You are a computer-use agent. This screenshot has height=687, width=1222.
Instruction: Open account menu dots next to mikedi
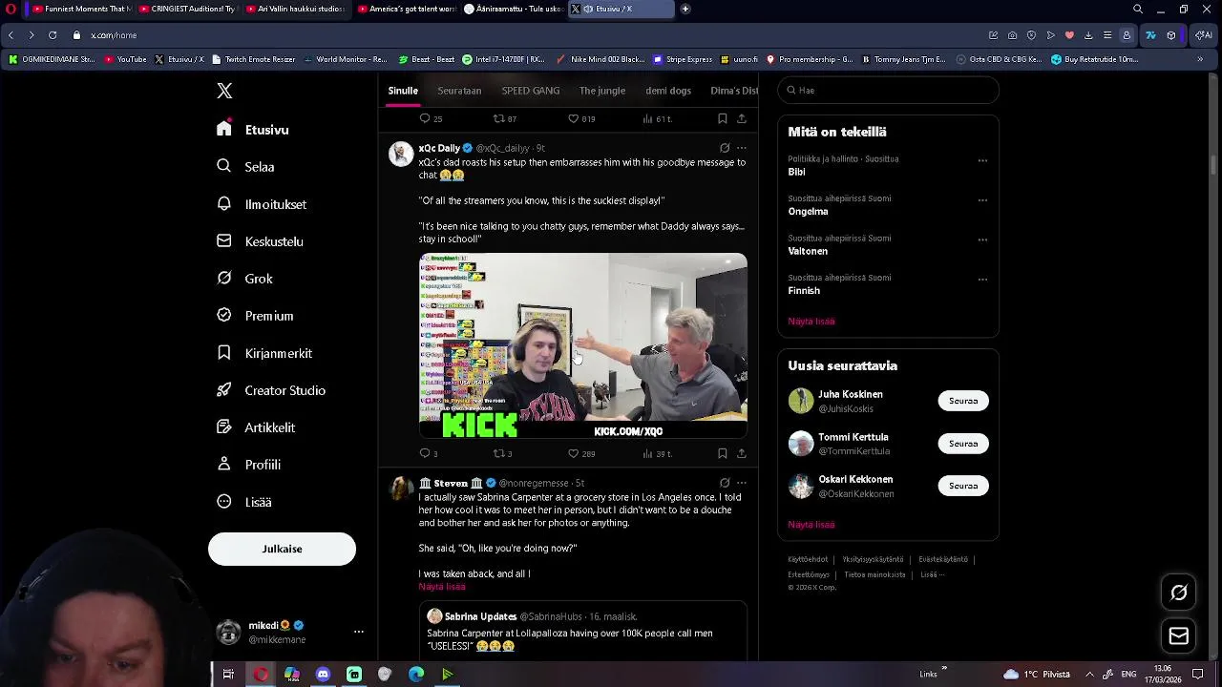click(x=359, y=632)
